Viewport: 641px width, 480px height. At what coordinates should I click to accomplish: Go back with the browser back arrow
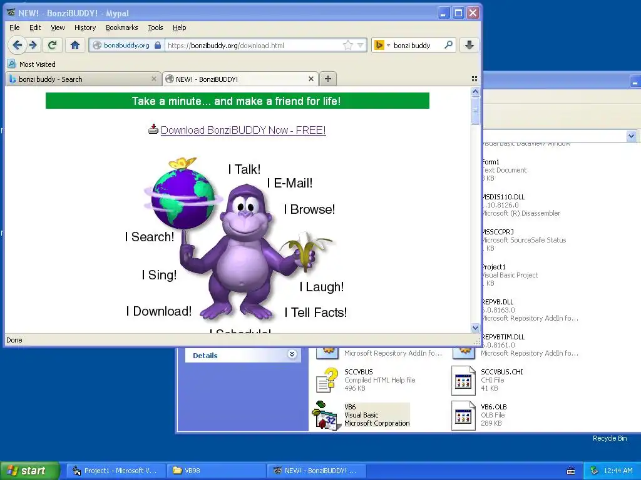(x=17, y=45)
